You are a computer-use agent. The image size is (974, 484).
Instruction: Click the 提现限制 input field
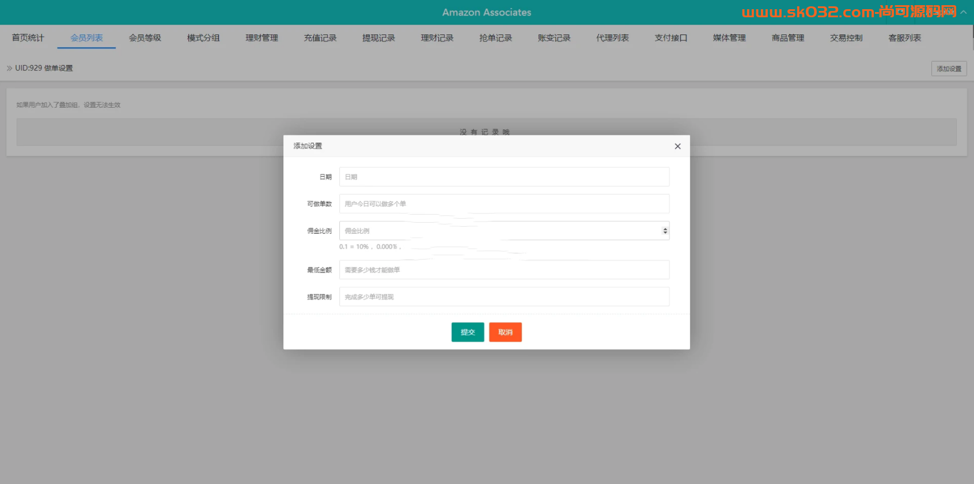click(x=504, y=297)
